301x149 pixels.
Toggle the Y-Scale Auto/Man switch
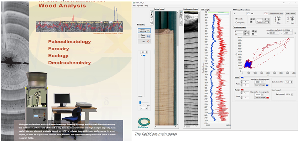[x=292, y=20]
